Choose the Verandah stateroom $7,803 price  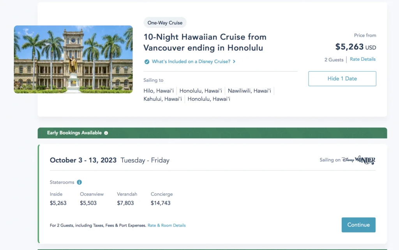tap(125, 203)
